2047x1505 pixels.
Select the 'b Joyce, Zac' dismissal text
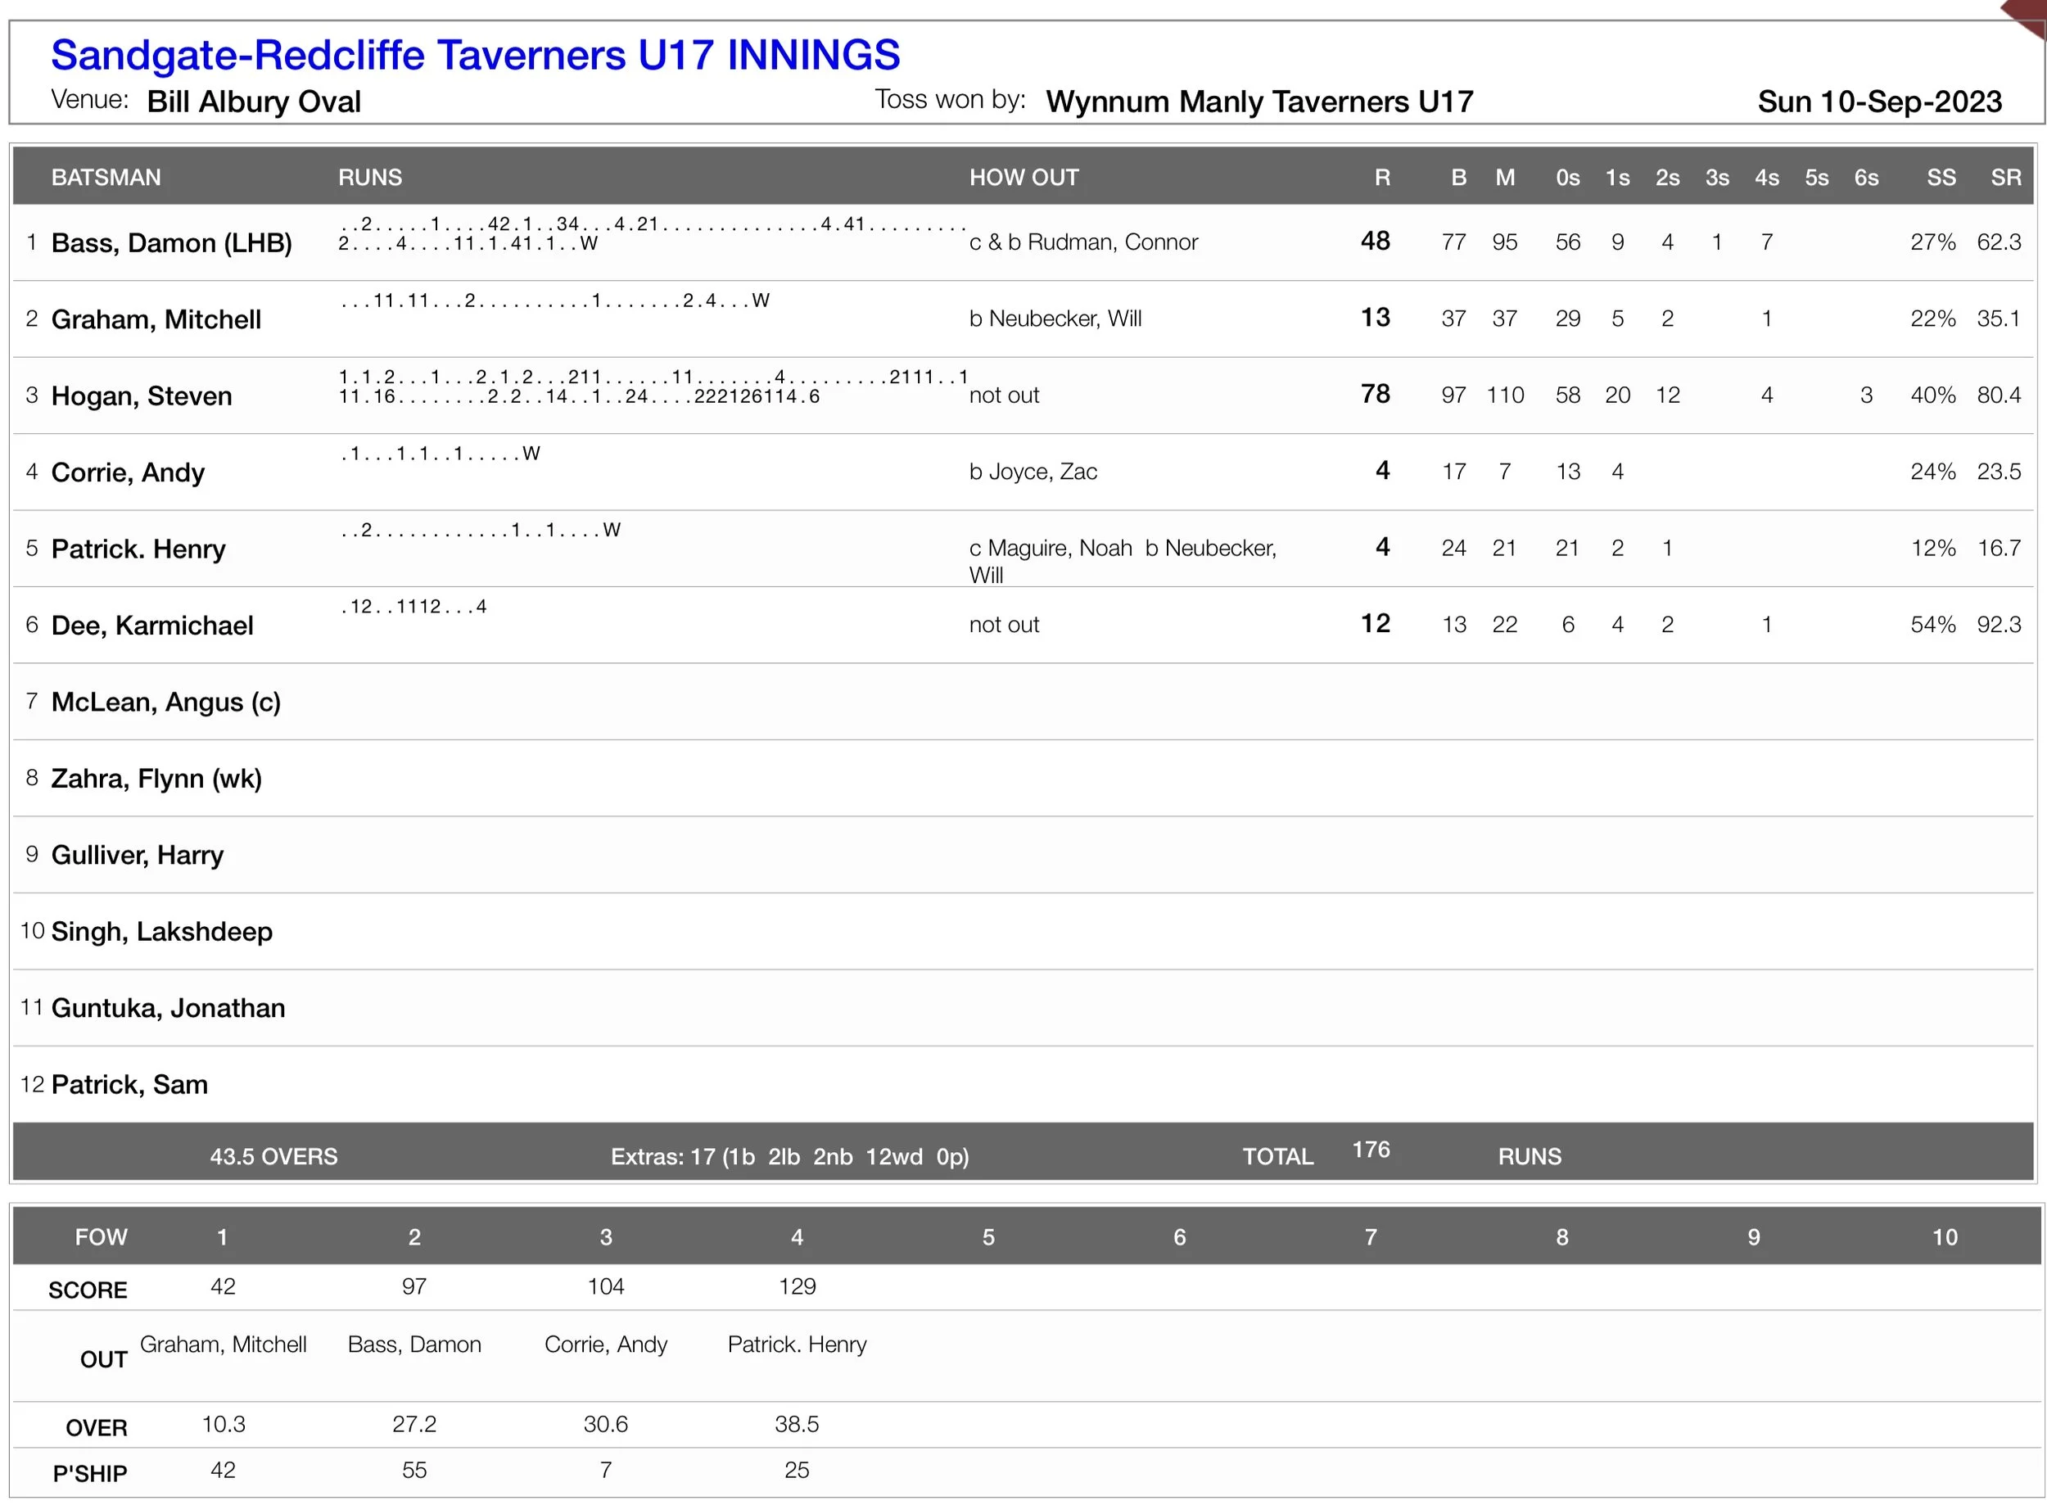1033,472
